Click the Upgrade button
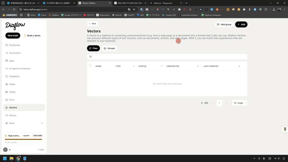Screen dimensions: 288x162 click(26, 136)
